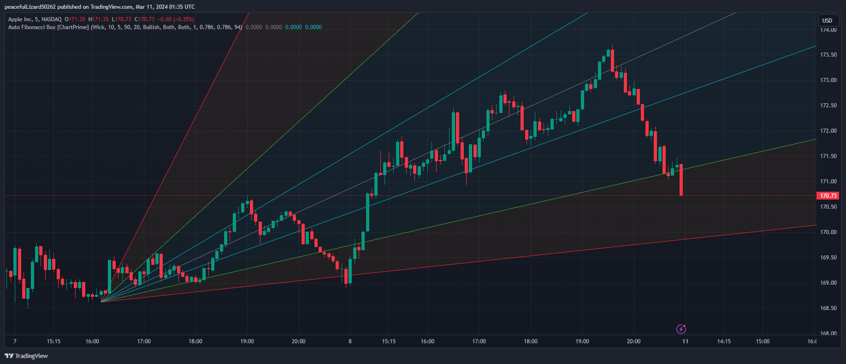Click the date label 11 on time axis

point(686,341)
